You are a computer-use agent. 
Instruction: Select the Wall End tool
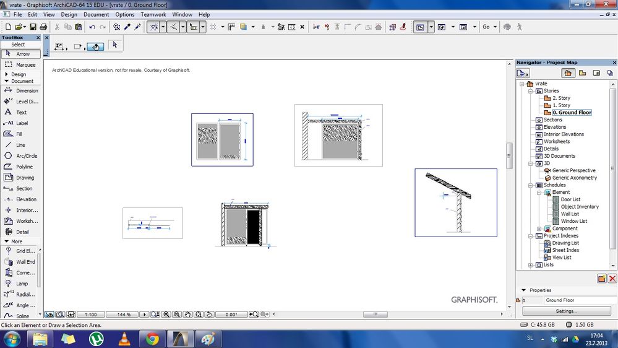point(20,261)
